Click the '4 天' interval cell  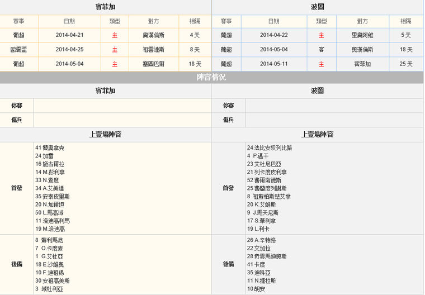coord(195,35)
